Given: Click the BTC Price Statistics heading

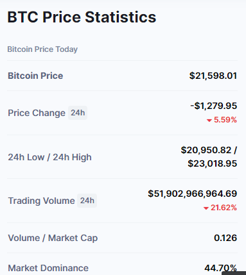Looking at the screenshot, I should (82, 17).
